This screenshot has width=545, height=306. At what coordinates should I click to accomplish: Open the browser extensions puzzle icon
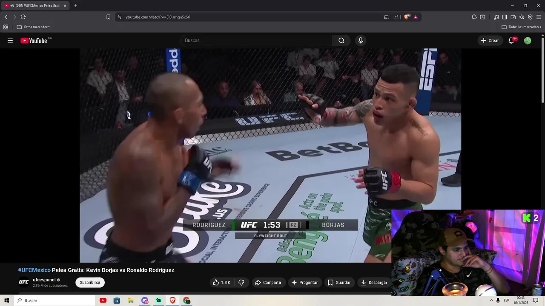point(474,17)
